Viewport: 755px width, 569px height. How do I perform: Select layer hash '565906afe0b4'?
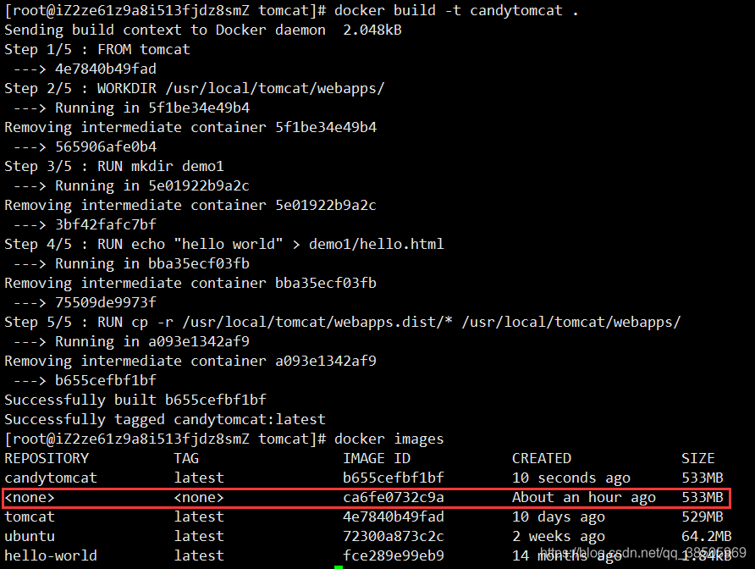[x=106, y=146]
